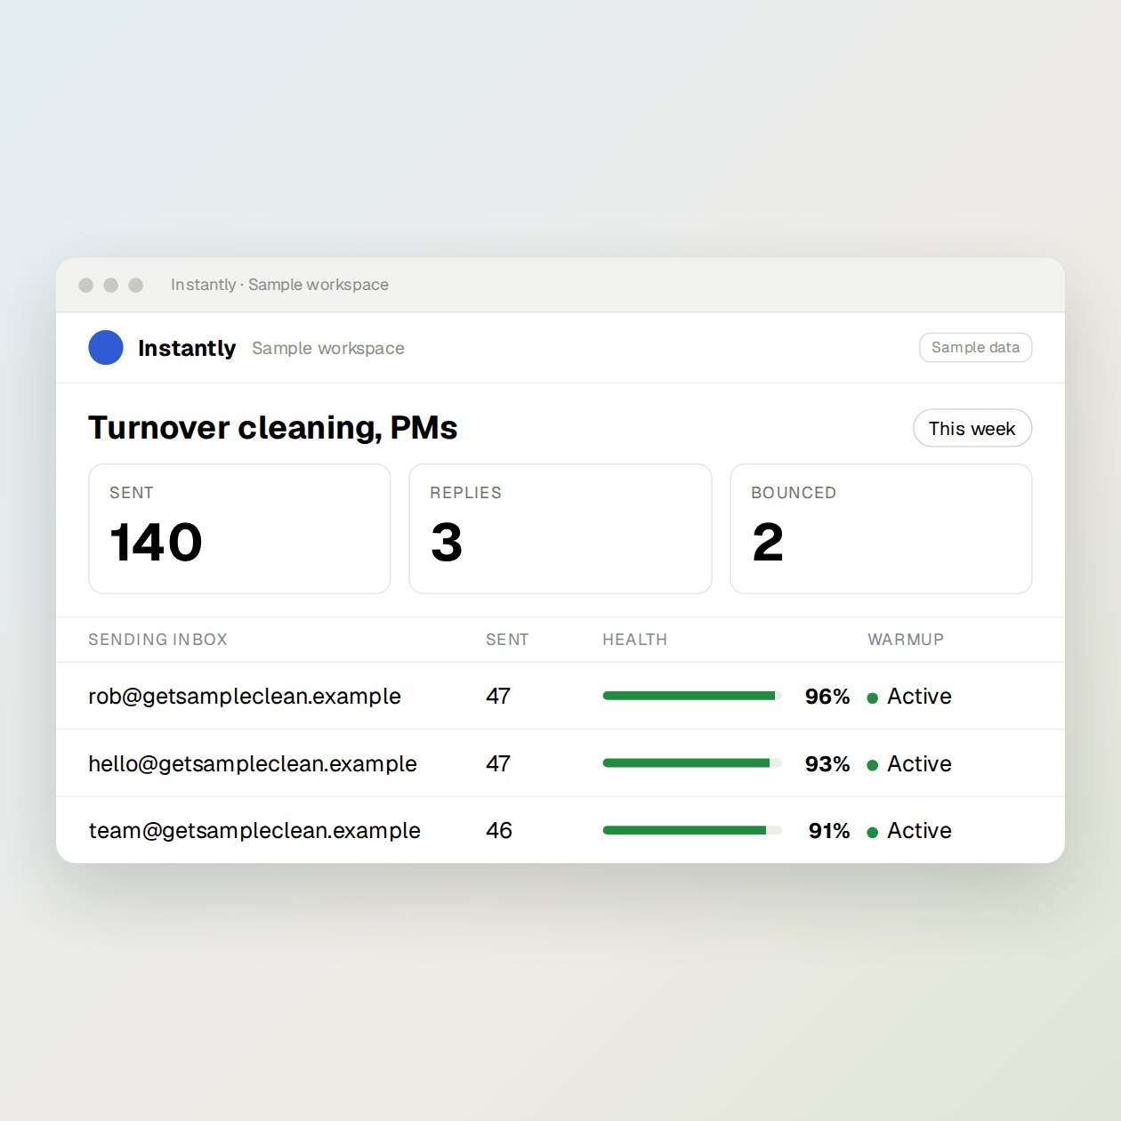Click the "93%" health value
This screenshot has height=1121, width=1121.
click(827, 764)
